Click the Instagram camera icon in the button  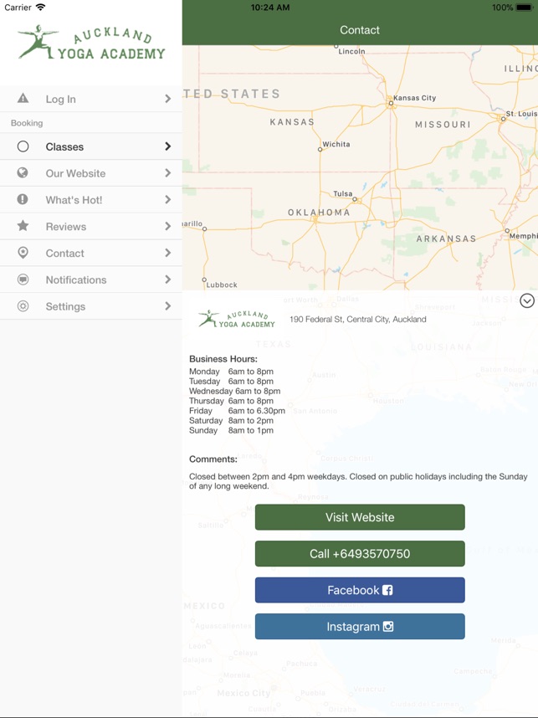pyautogui.click(x=388, y=627)
